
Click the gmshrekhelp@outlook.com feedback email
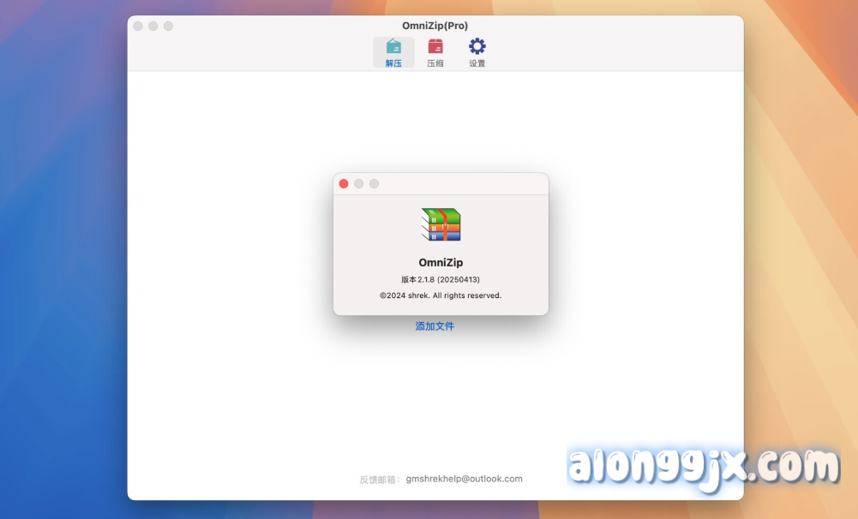464,479
